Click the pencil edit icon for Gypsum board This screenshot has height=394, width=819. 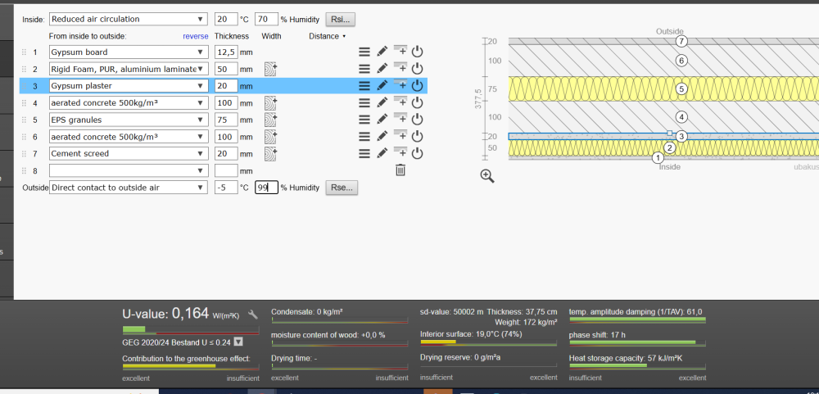coord(382,52)
